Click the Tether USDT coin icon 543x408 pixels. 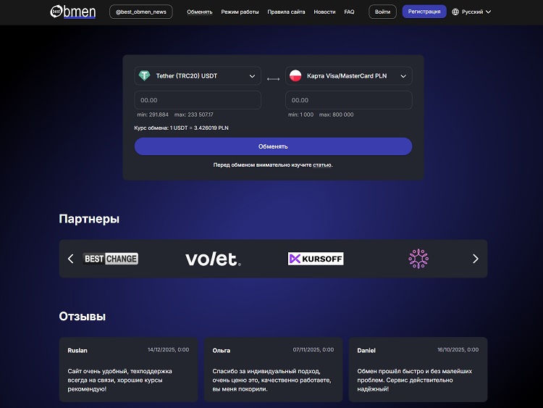pos(144,75)
